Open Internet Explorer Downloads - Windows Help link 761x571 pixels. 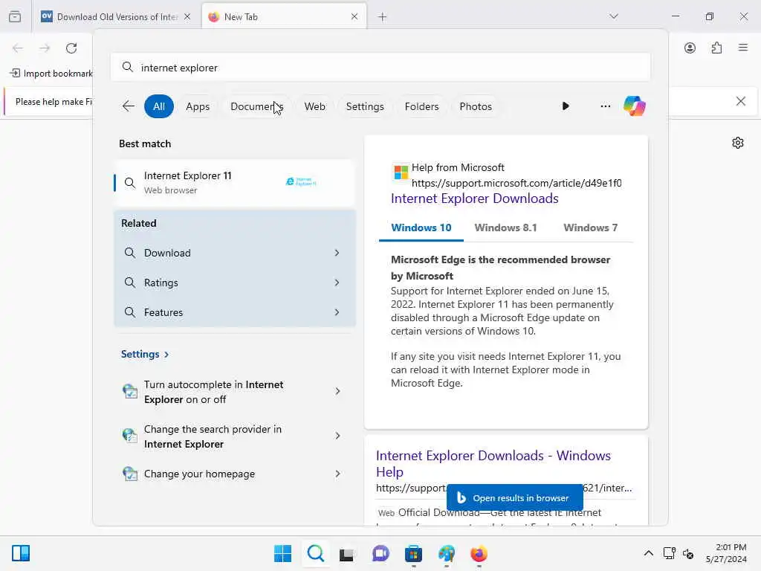(x=493, y=463)
